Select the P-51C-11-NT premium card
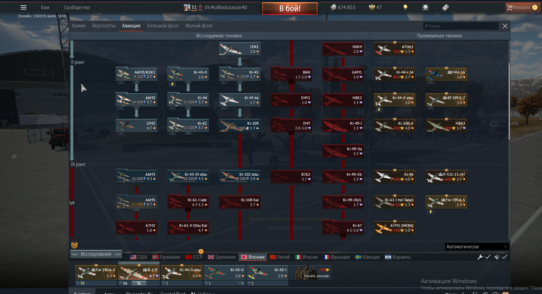542x294 pixels. click(x=446, y=177)
